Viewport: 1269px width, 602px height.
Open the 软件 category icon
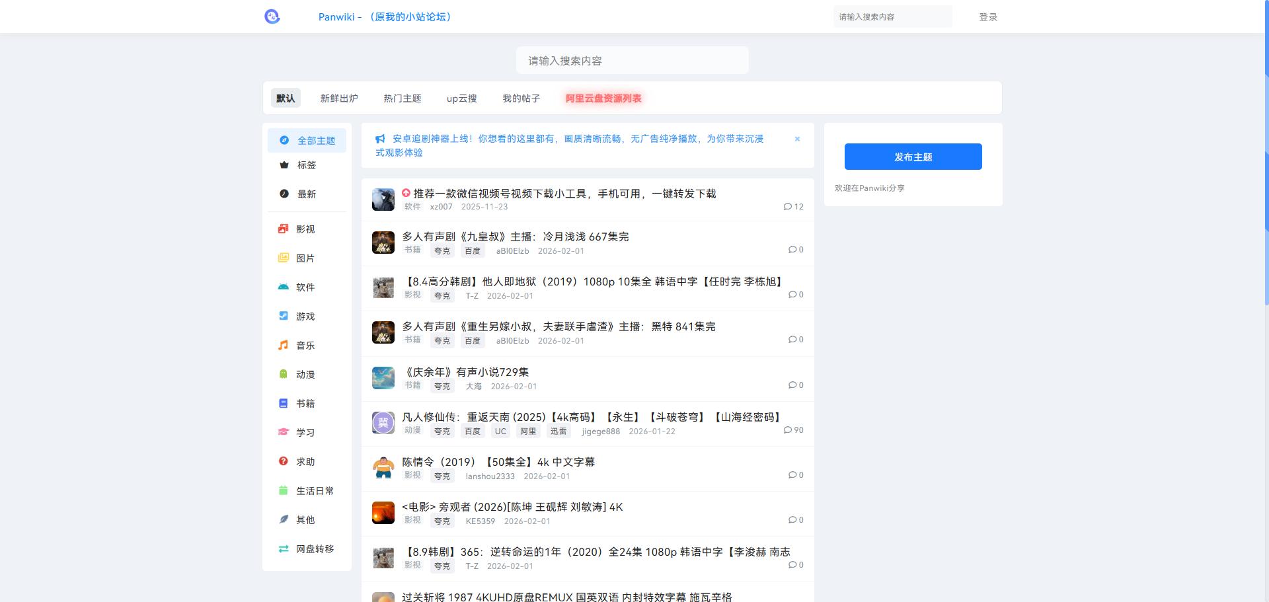(284, 287)
